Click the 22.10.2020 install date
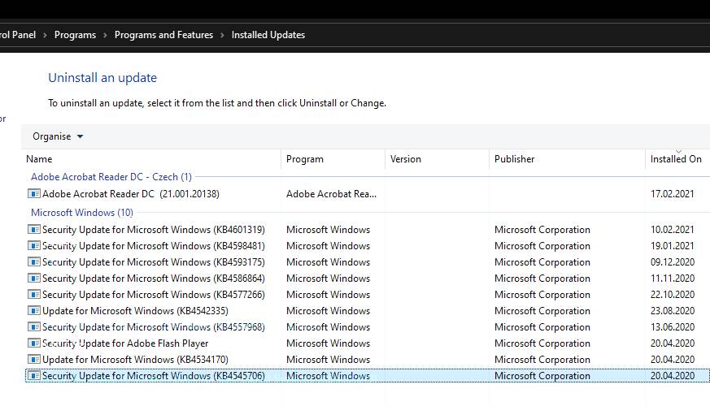Viewport: 710px width, 406px height. 673,294
